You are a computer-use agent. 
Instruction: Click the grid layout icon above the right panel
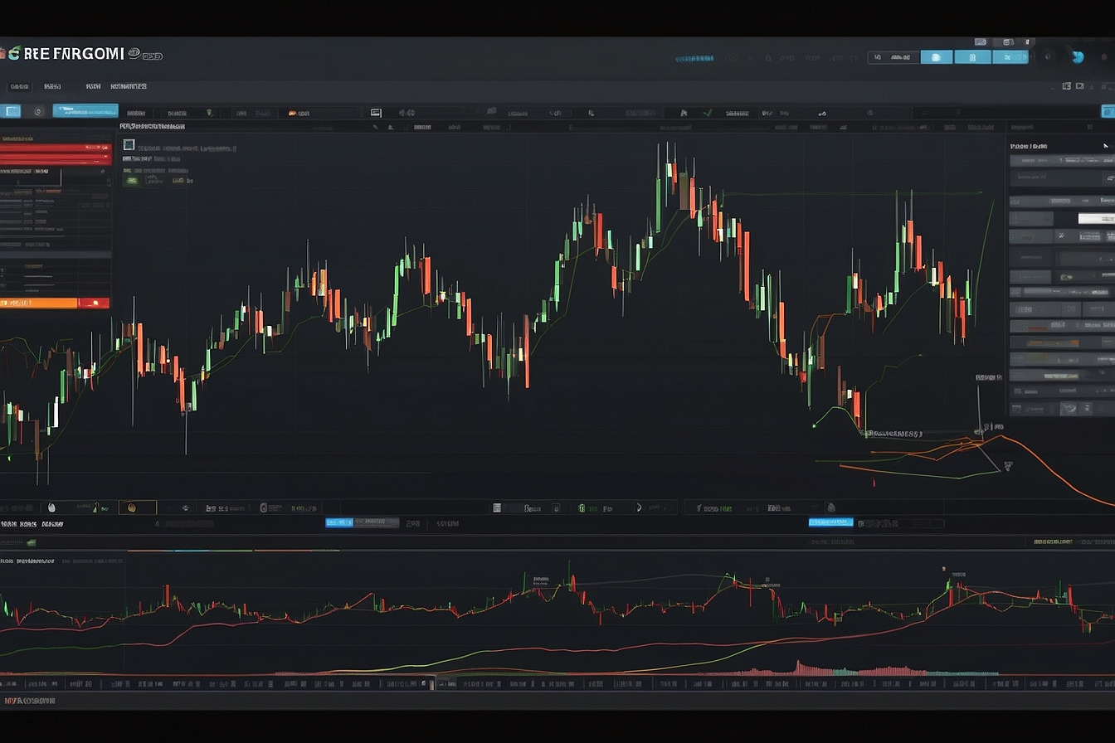tap(1067, 85)
